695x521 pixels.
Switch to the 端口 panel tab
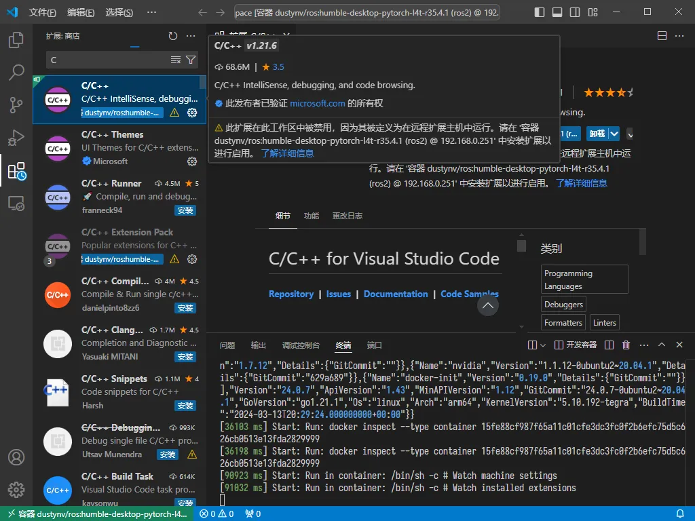[375, 345]
